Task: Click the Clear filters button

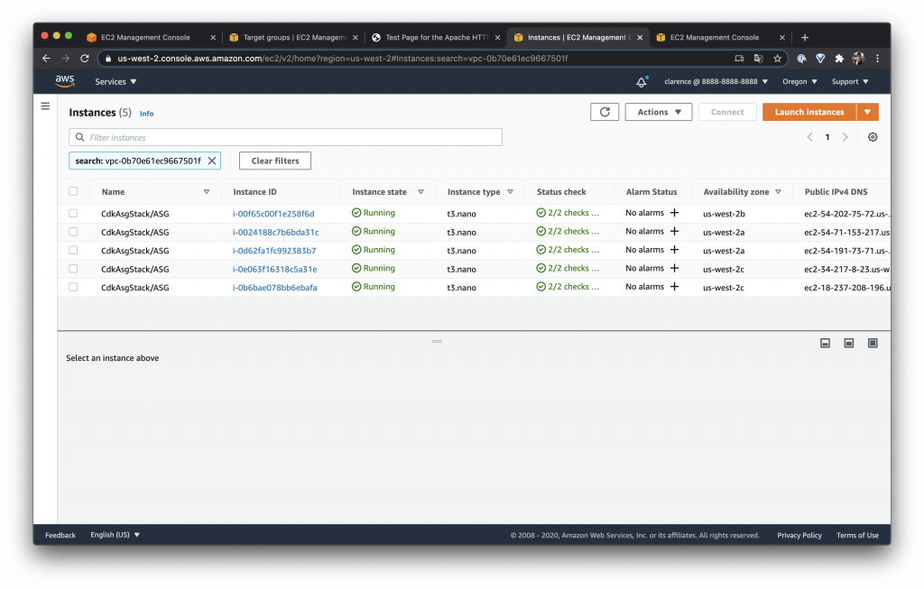Action: coord(275,161)
